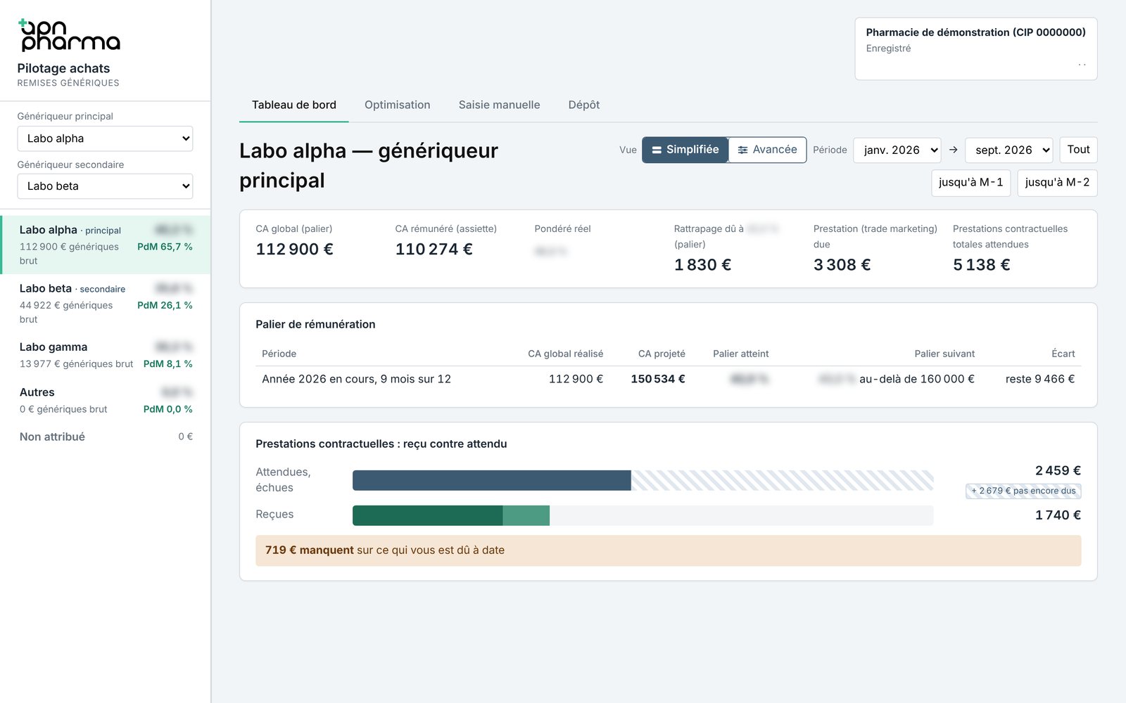Click the Avancée sliders icon
This screenshot has height=703, width=1126.
coord(742,150)
